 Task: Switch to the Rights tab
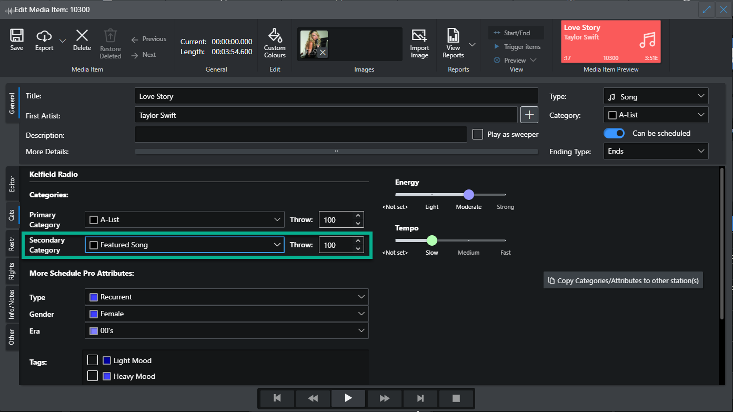12,272
